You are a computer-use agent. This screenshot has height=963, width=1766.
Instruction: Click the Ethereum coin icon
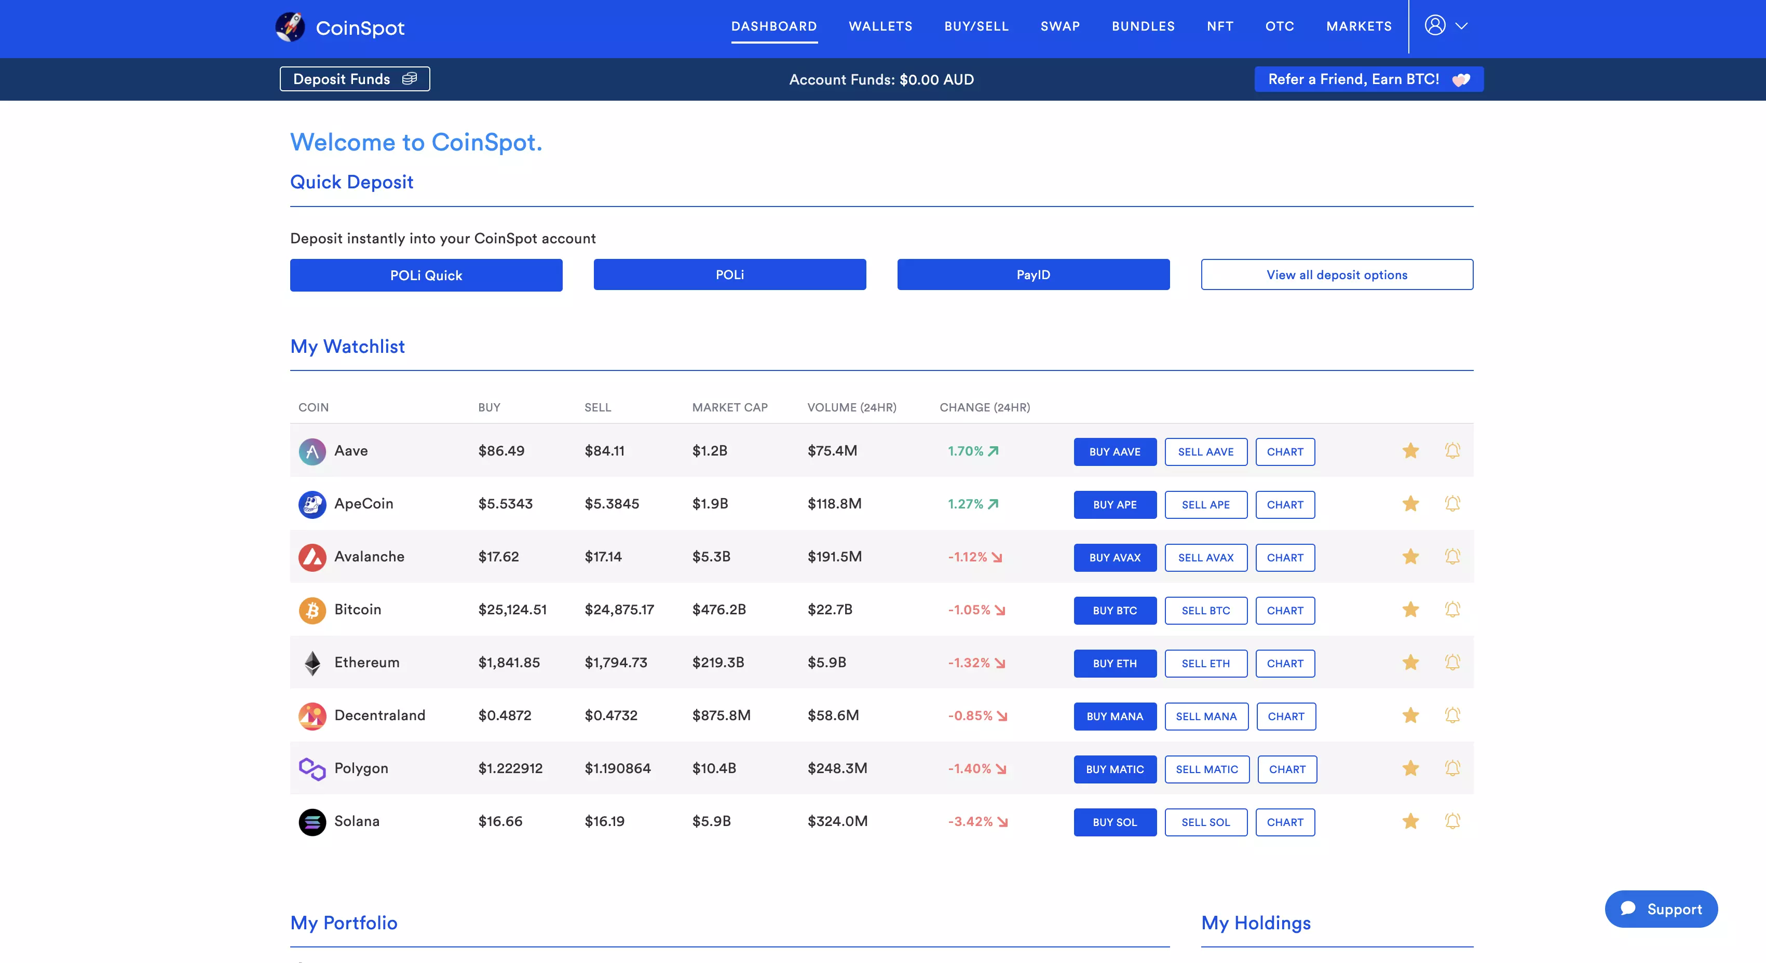(312, 663)
